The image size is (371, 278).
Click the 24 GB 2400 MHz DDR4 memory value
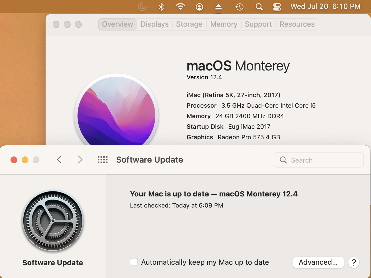(250, 116)
